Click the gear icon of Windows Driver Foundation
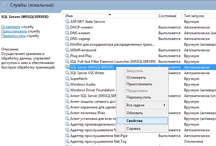The width and height of the screenshot is (216, 146). click(x=67, y=90)
